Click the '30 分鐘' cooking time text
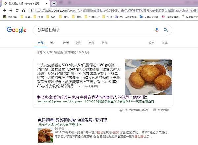The height and width of the screenshot is (145, 198). click(60, 129)
